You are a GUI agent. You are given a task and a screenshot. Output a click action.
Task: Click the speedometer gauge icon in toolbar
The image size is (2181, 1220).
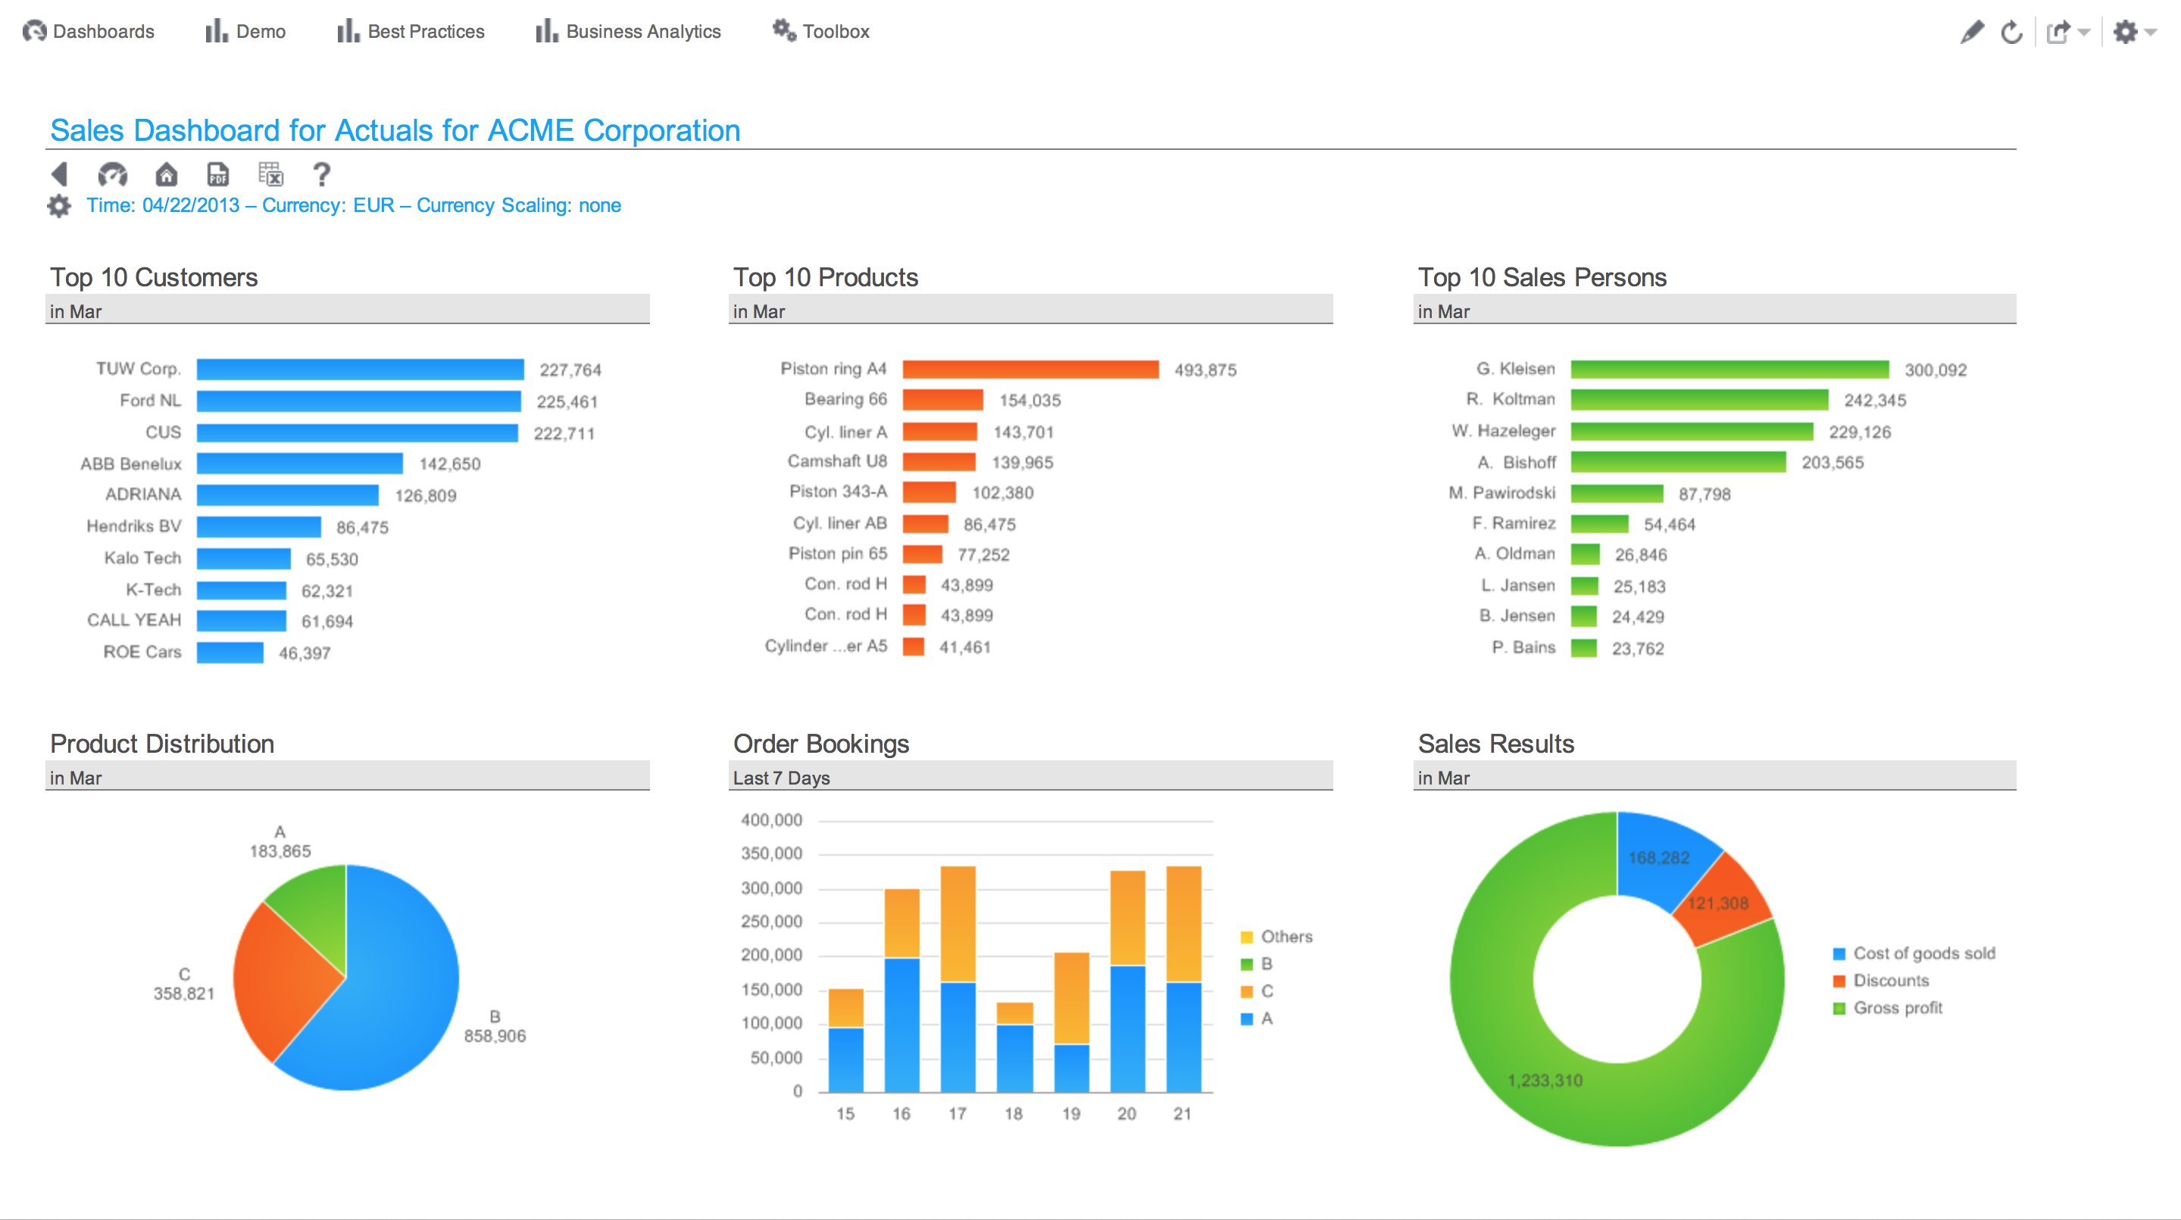pyautogui.click(x=113, y=174)
